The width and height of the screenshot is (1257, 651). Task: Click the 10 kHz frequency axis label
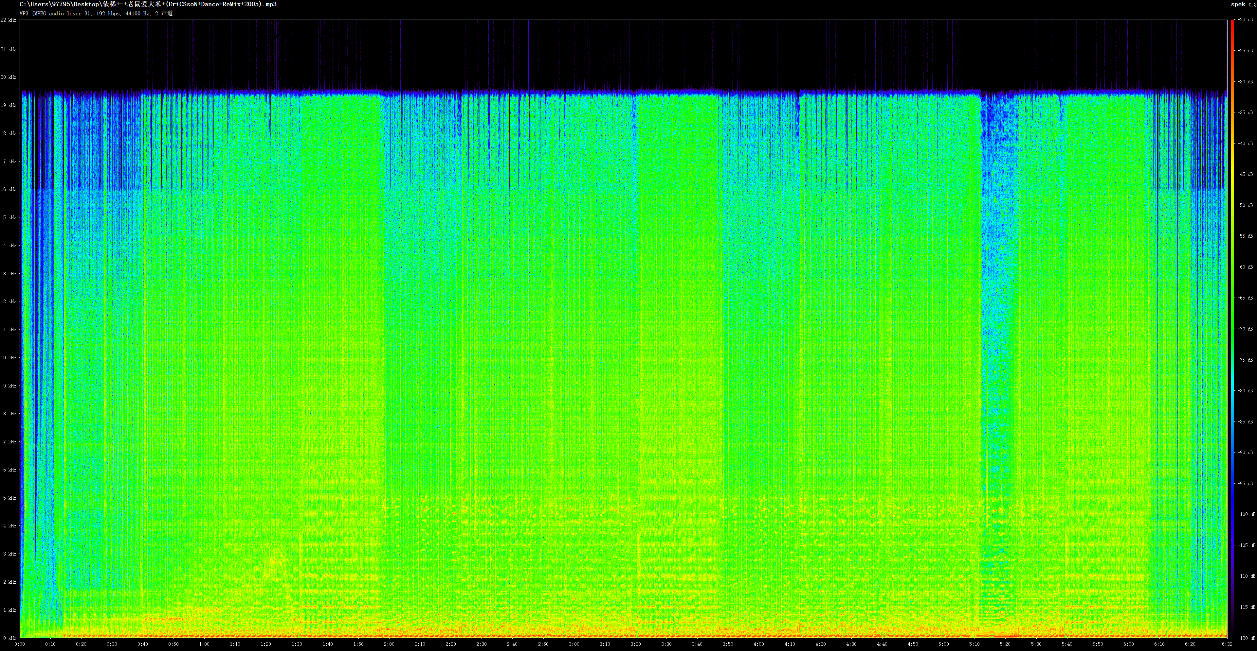click(8, 358)
